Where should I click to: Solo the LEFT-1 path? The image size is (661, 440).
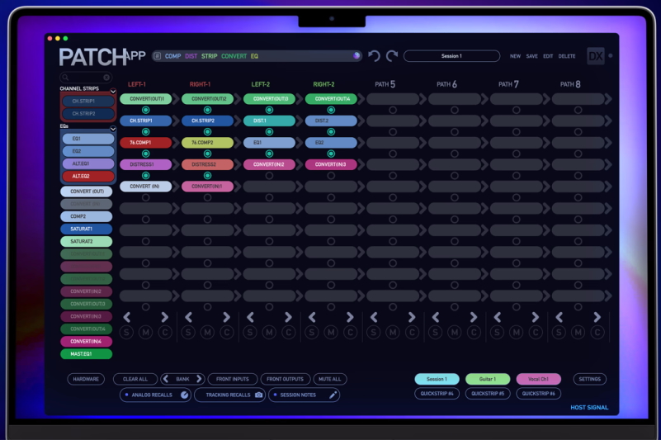(x=126, y=333)
